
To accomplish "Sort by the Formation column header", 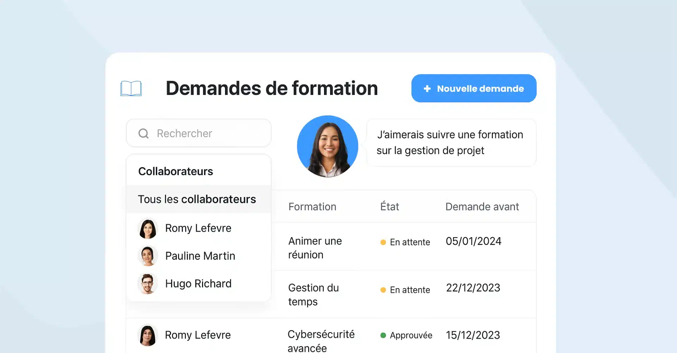I will (x=312, y=207).
